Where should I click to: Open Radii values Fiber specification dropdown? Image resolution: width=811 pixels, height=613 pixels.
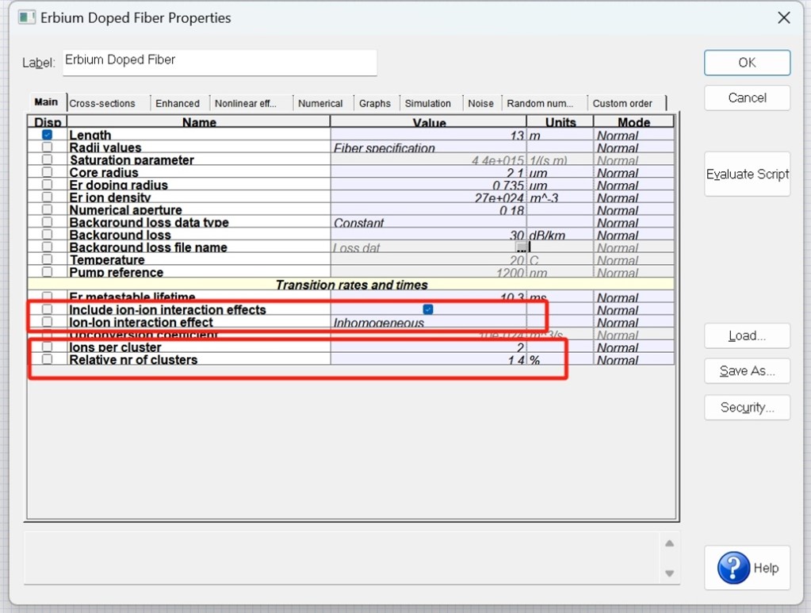428,148
